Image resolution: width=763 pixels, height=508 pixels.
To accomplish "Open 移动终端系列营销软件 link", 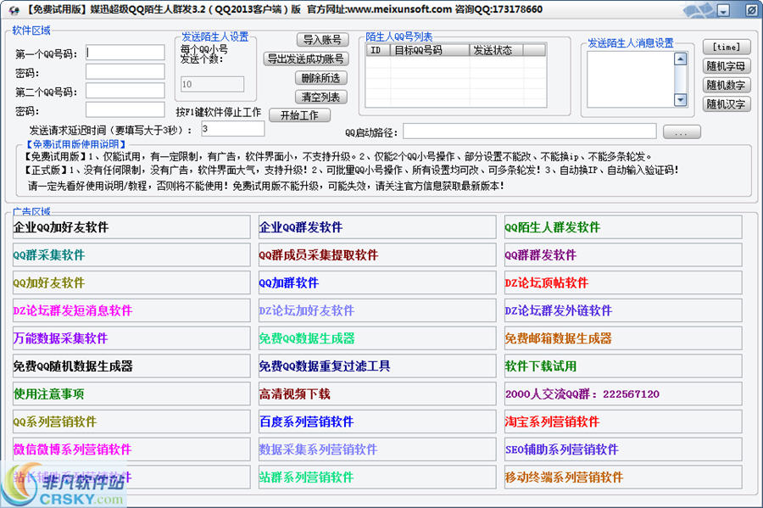I will pos(623,477).
